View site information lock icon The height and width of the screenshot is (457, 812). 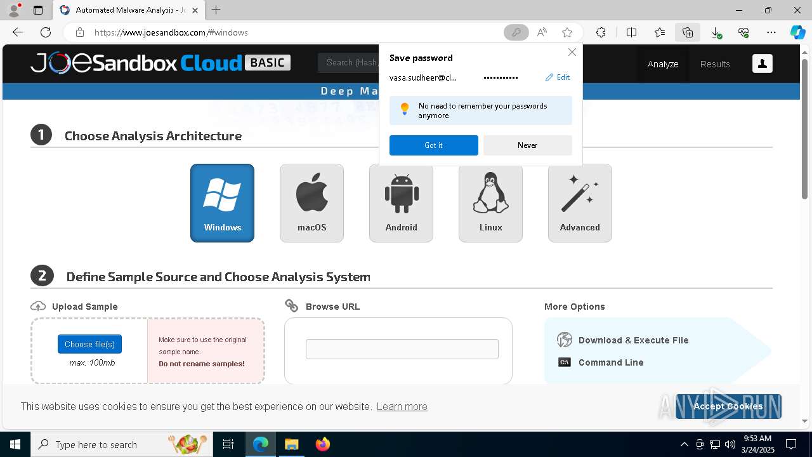coord(79,32)
